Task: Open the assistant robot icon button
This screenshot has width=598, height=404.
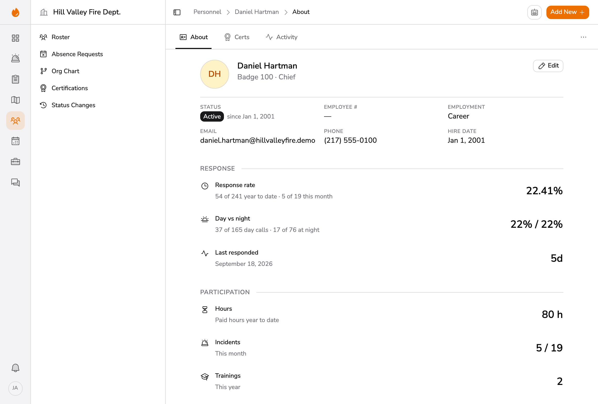Action: click(535, 12)
